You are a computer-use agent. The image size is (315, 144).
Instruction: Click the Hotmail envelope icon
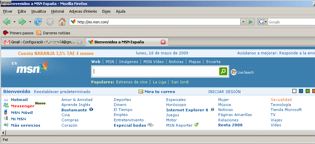point(6,99)
